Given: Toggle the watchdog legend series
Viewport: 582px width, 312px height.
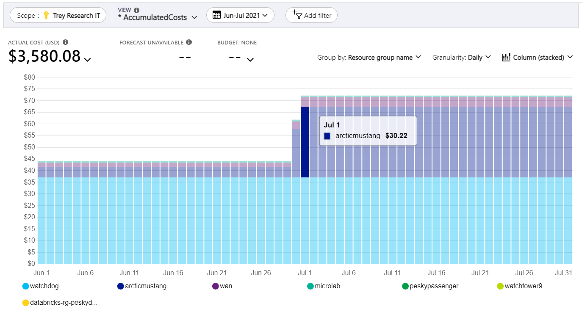Looking at the screenshot, I should (x=41, y=286).
